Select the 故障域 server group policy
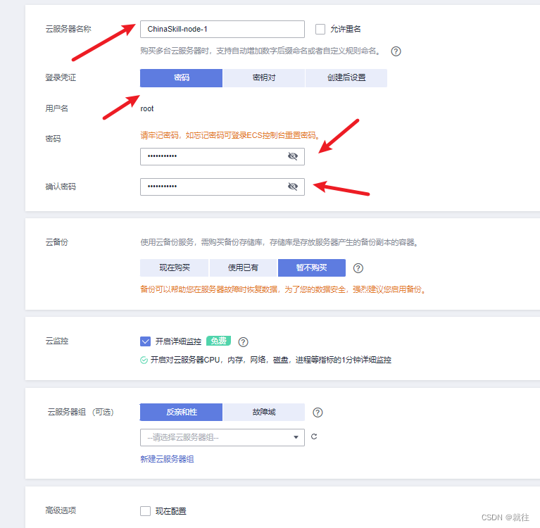This screenshot has height=528, width=540. coord(264,412)
